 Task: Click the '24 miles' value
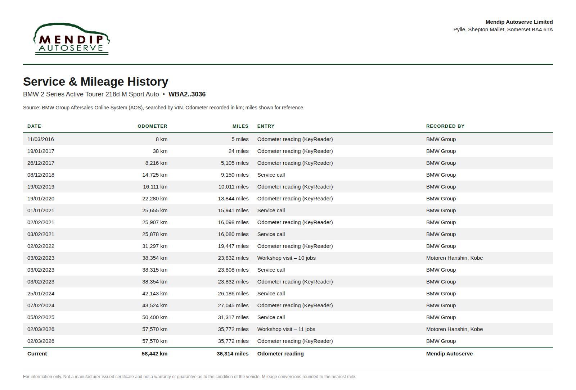point(239,151)
